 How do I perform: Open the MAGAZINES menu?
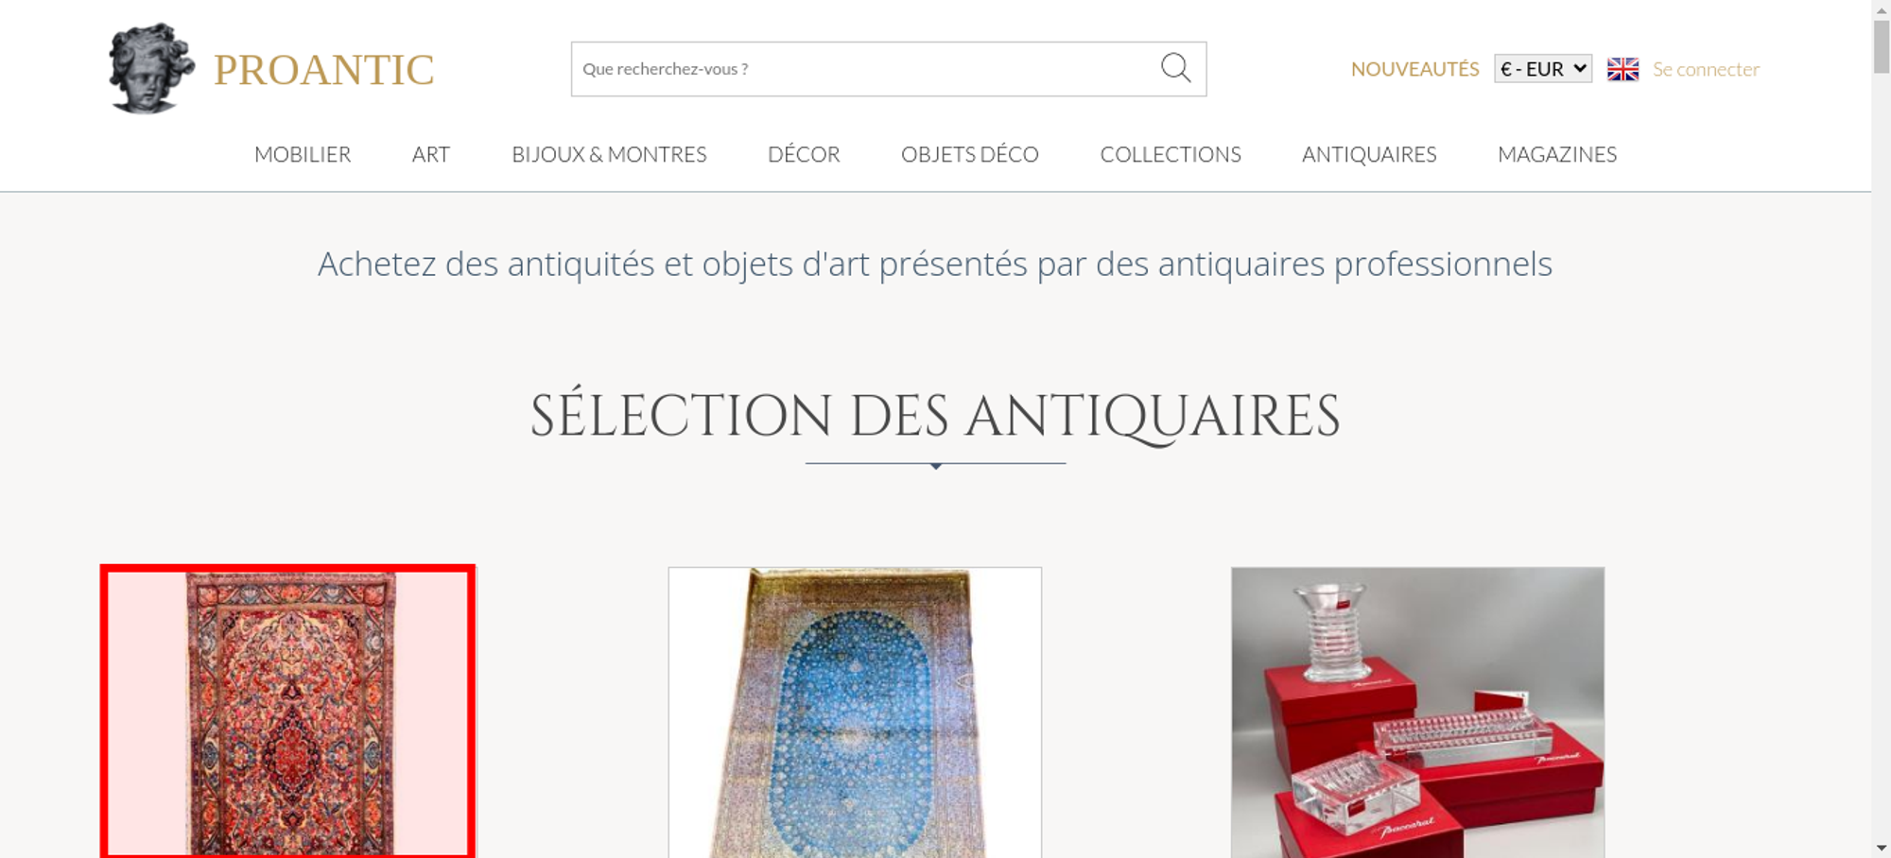1557,154
